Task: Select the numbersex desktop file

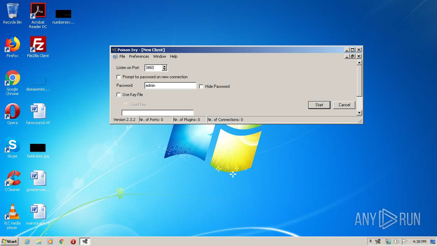Action: [x=63, y=16]
